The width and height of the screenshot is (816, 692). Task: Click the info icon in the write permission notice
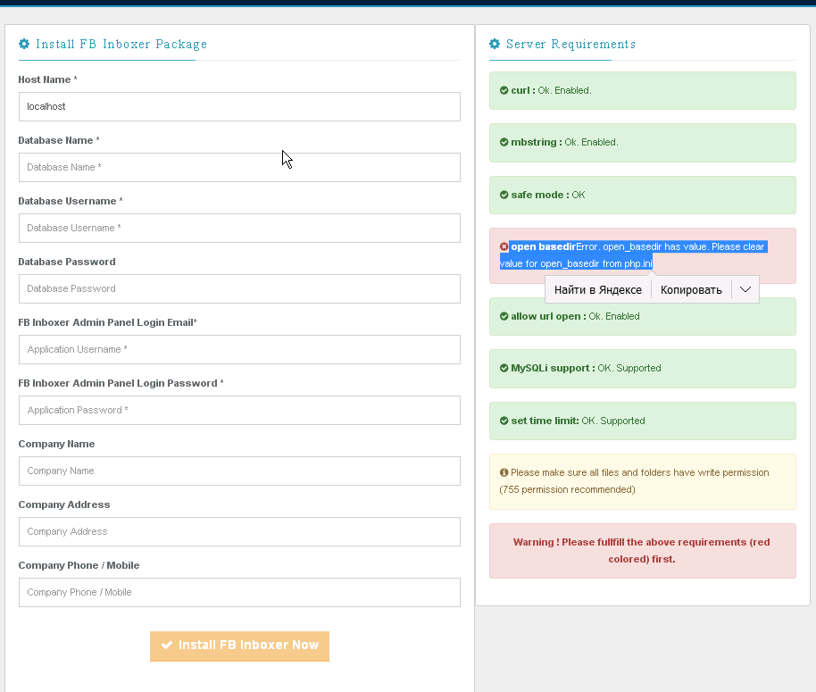pyautogui.click(x=504, y=472)
